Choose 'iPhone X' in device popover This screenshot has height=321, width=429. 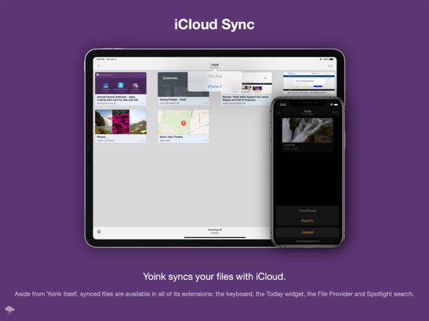tap(215, 87)
